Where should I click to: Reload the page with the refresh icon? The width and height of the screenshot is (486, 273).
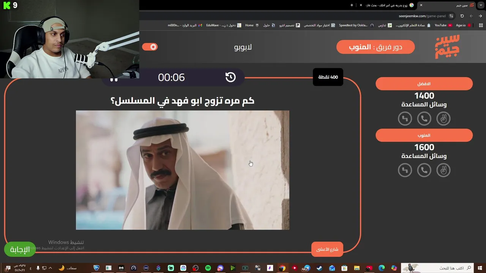(x=462, y=16)
